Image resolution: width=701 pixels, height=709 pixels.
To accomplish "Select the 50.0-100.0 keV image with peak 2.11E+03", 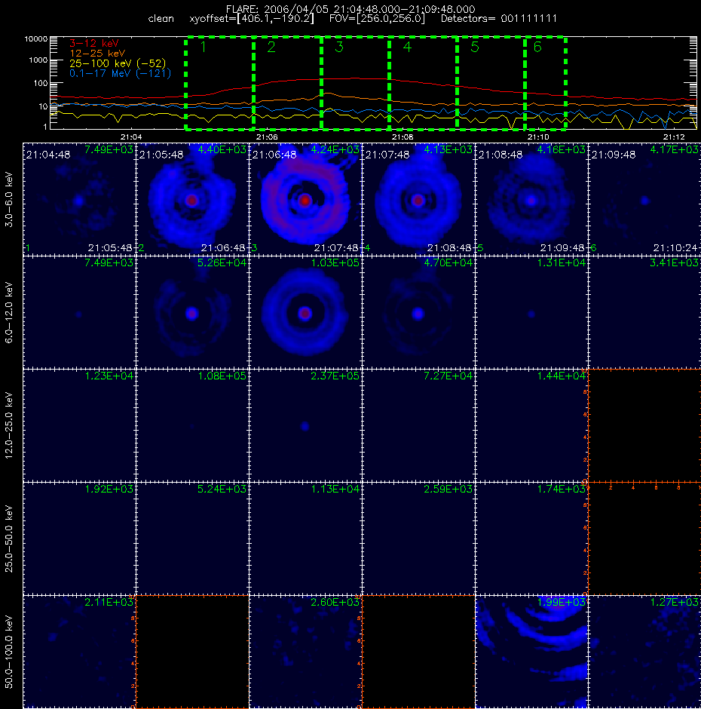I will pyautogui.click(x=80, y=652).
